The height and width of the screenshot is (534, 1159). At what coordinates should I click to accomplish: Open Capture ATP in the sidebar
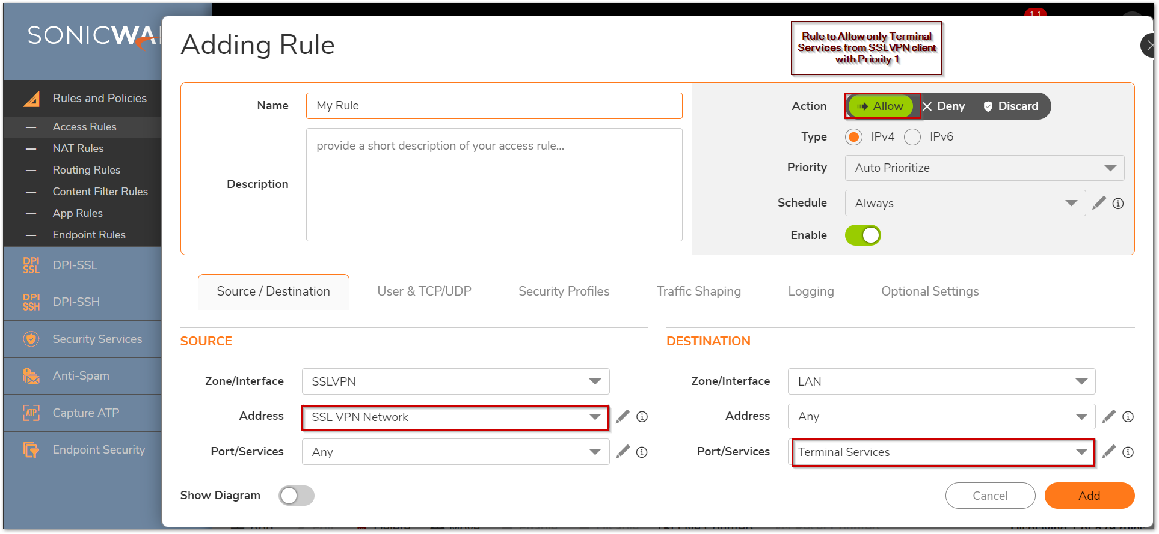pyautogui.click(x=85, y=413)
